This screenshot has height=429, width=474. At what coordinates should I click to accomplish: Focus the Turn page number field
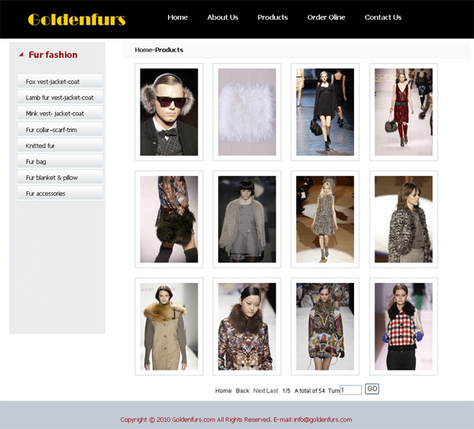pos(351,390)
